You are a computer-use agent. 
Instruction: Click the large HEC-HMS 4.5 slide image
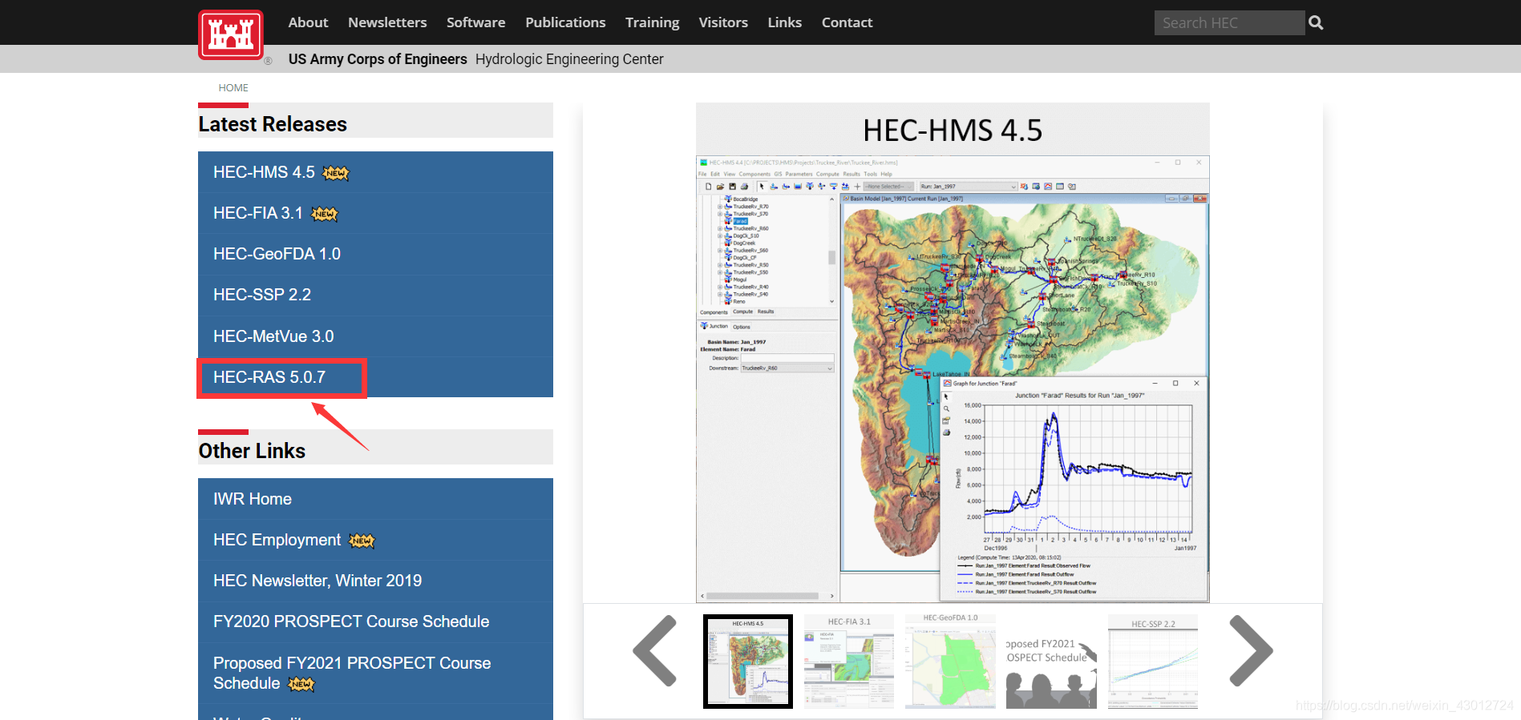(x=953, y=352)
